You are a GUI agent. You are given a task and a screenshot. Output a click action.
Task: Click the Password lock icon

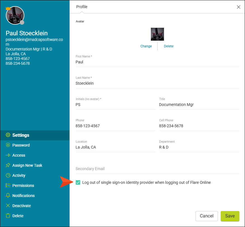[x=8, y=145]
